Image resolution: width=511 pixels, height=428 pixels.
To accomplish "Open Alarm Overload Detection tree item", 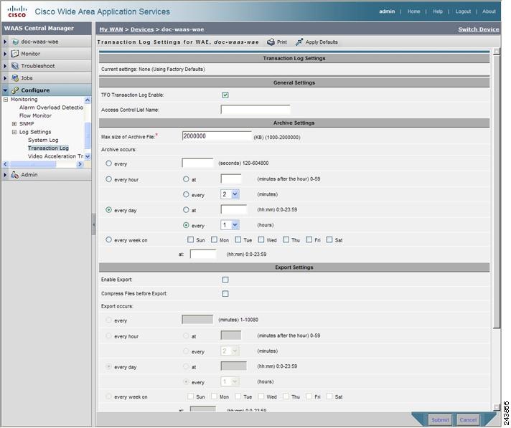I will pos(51,108).
